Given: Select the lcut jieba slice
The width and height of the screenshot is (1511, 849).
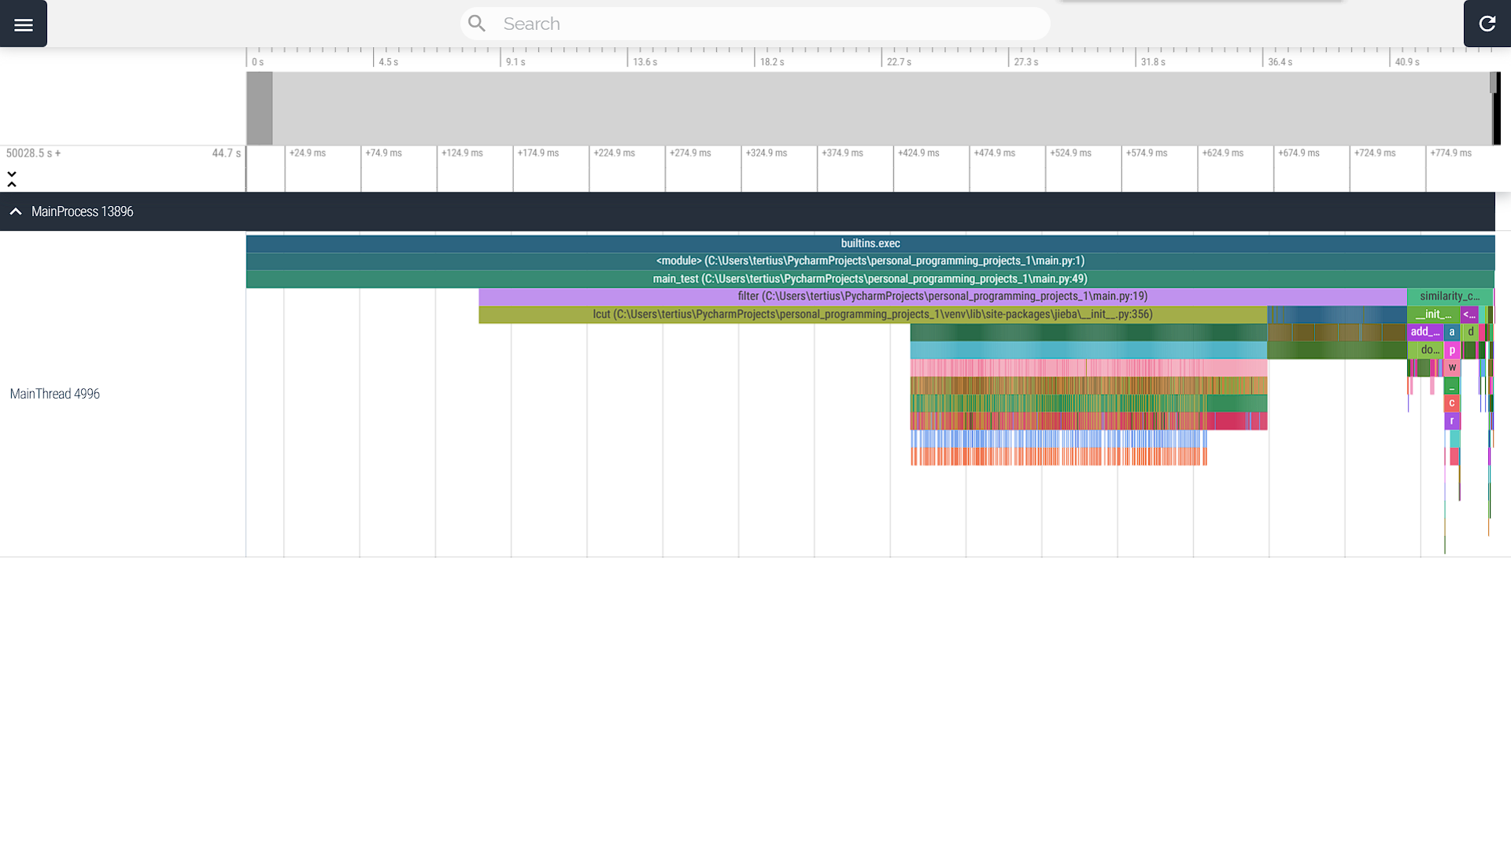Looking at the screenshot, I should tap(872, 314).
